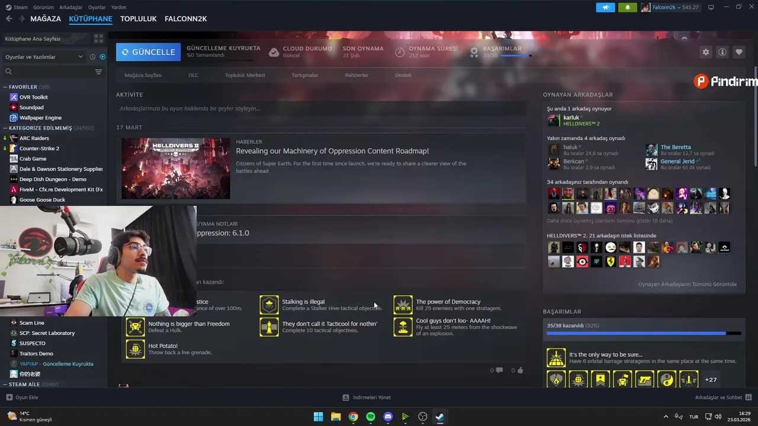
Task: Open Spotify from the taskbar
Action: [371, 417]
